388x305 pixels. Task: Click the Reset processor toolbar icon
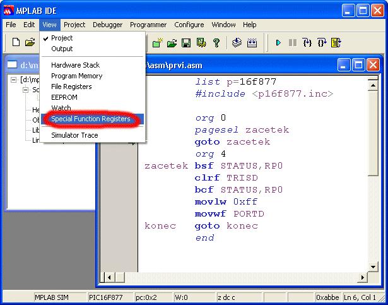click(x=336, y=42)
